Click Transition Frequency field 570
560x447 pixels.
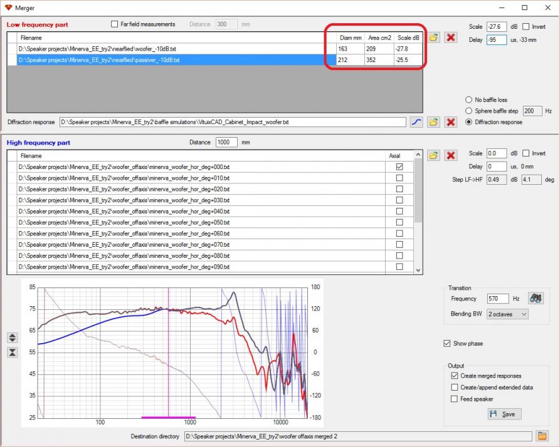497,299
